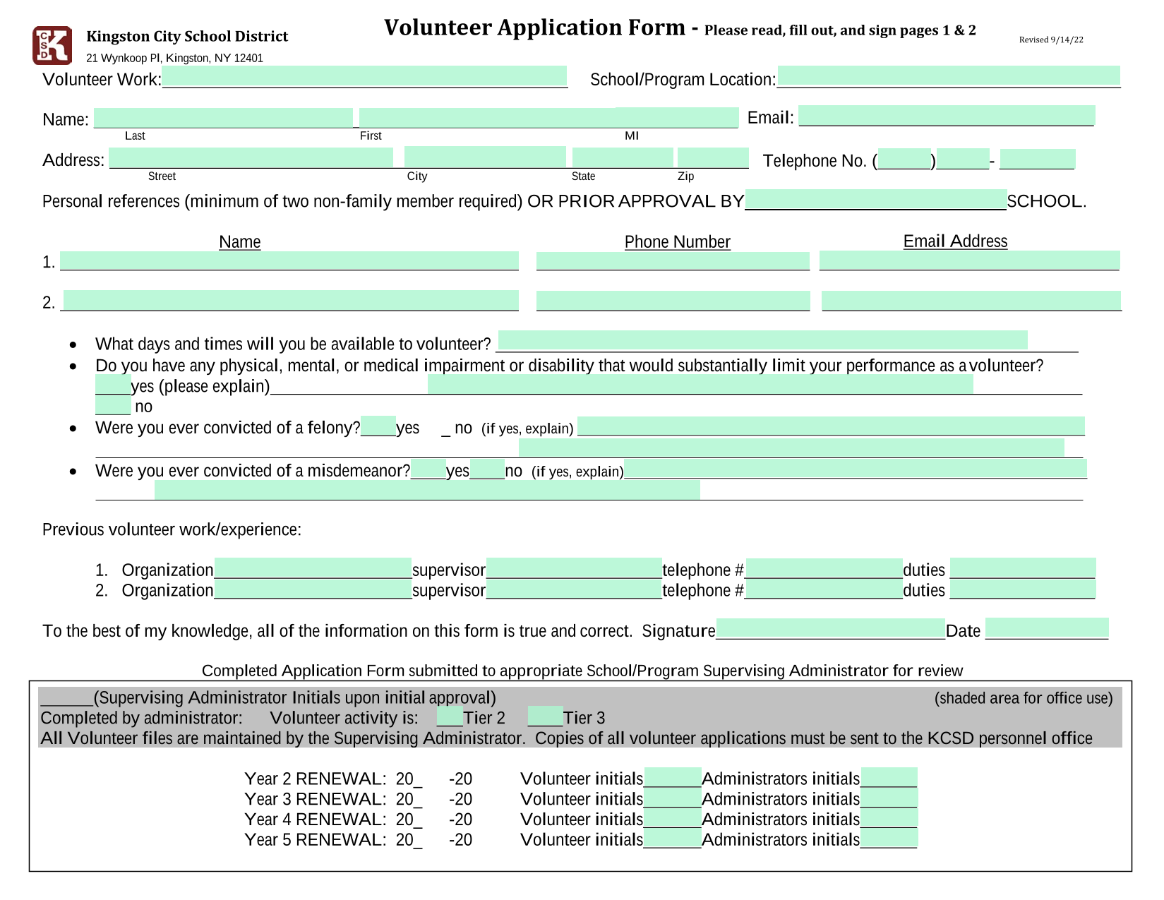
Task: Focus the Last name field
Action: click(x=223, y=117)
